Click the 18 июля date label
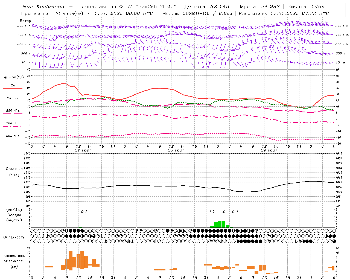 click(176, 150)
